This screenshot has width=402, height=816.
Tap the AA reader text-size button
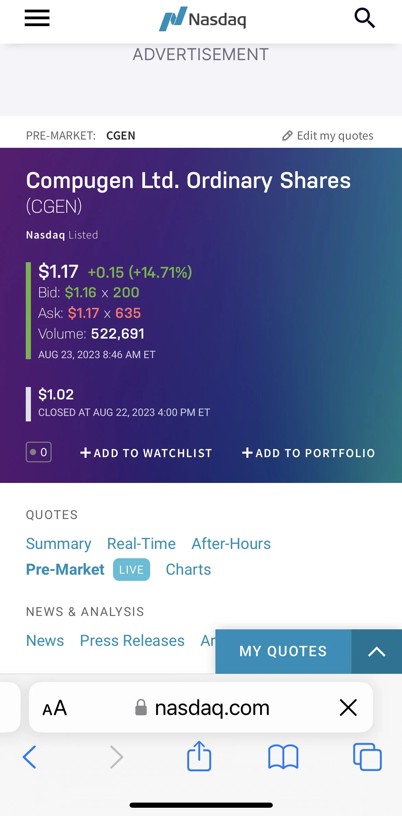point(55,708)
